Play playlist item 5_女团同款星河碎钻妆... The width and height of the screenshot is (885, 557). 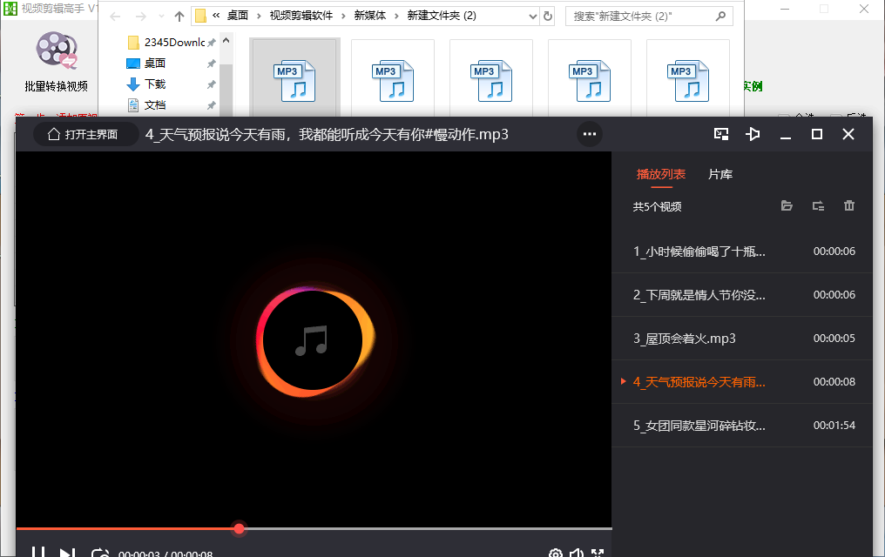click(742, 425)
